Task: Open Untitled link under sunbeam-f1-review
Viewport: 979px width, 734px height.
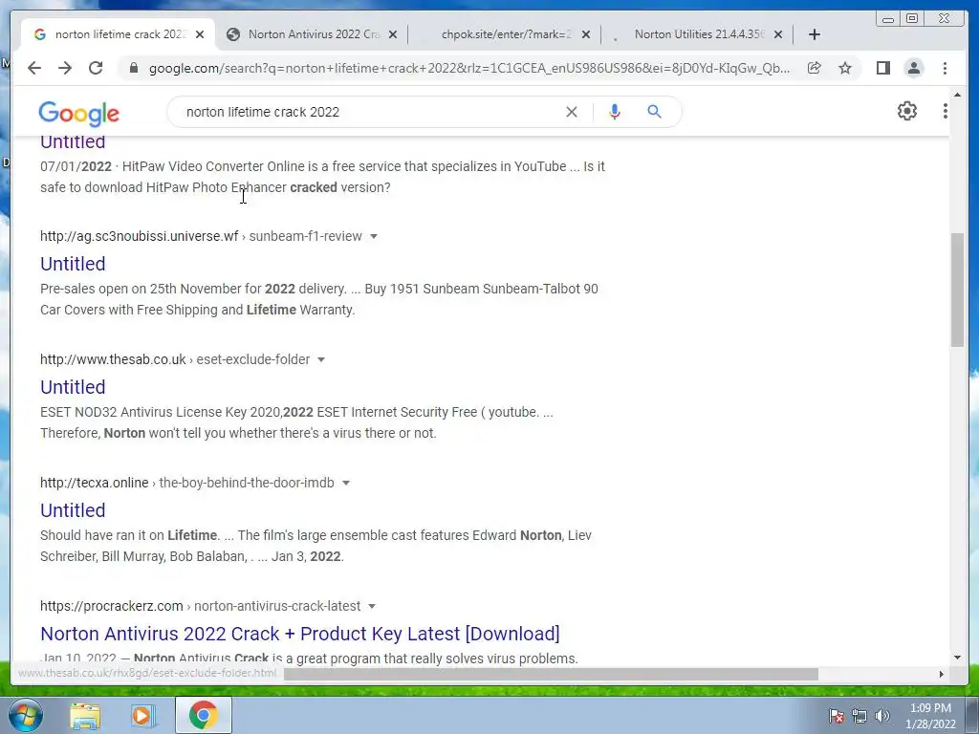Action: 73,264
